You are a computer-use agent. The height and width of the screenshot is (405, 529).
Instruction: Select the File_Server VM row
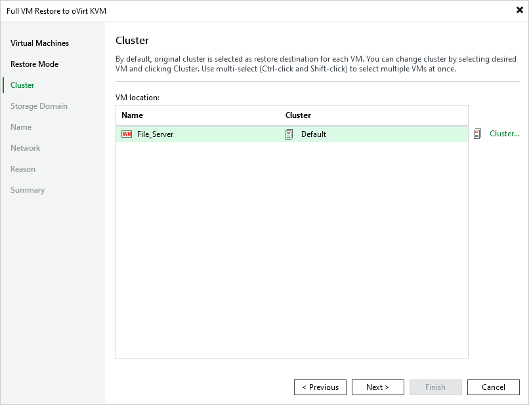click(x=197, y=134)
